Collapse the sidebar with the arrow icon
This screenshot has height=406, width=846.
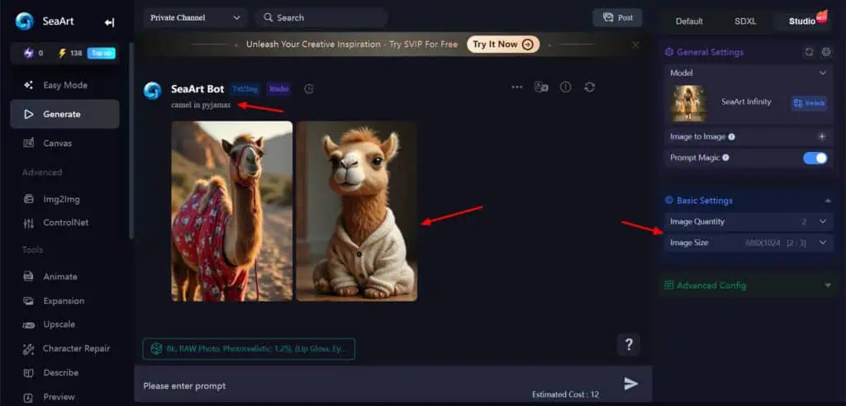[109, 22]
